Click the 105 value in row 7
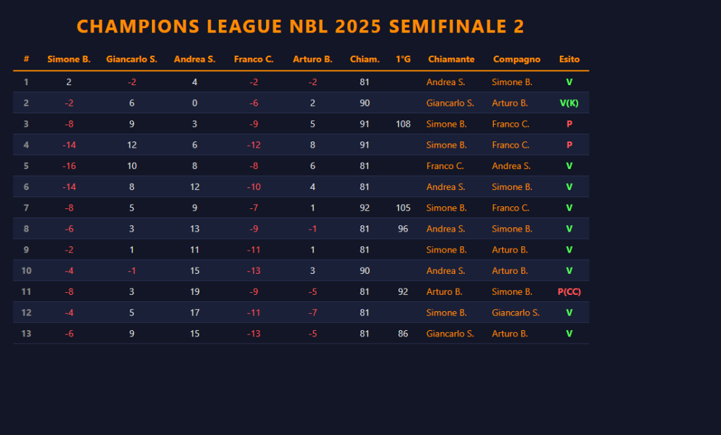 (x=403, y=208)
